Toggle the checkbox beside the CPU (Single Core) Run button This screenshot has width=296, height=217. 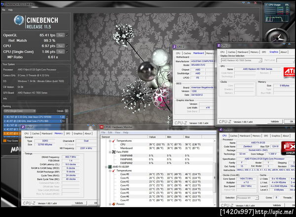pos(67,51)
